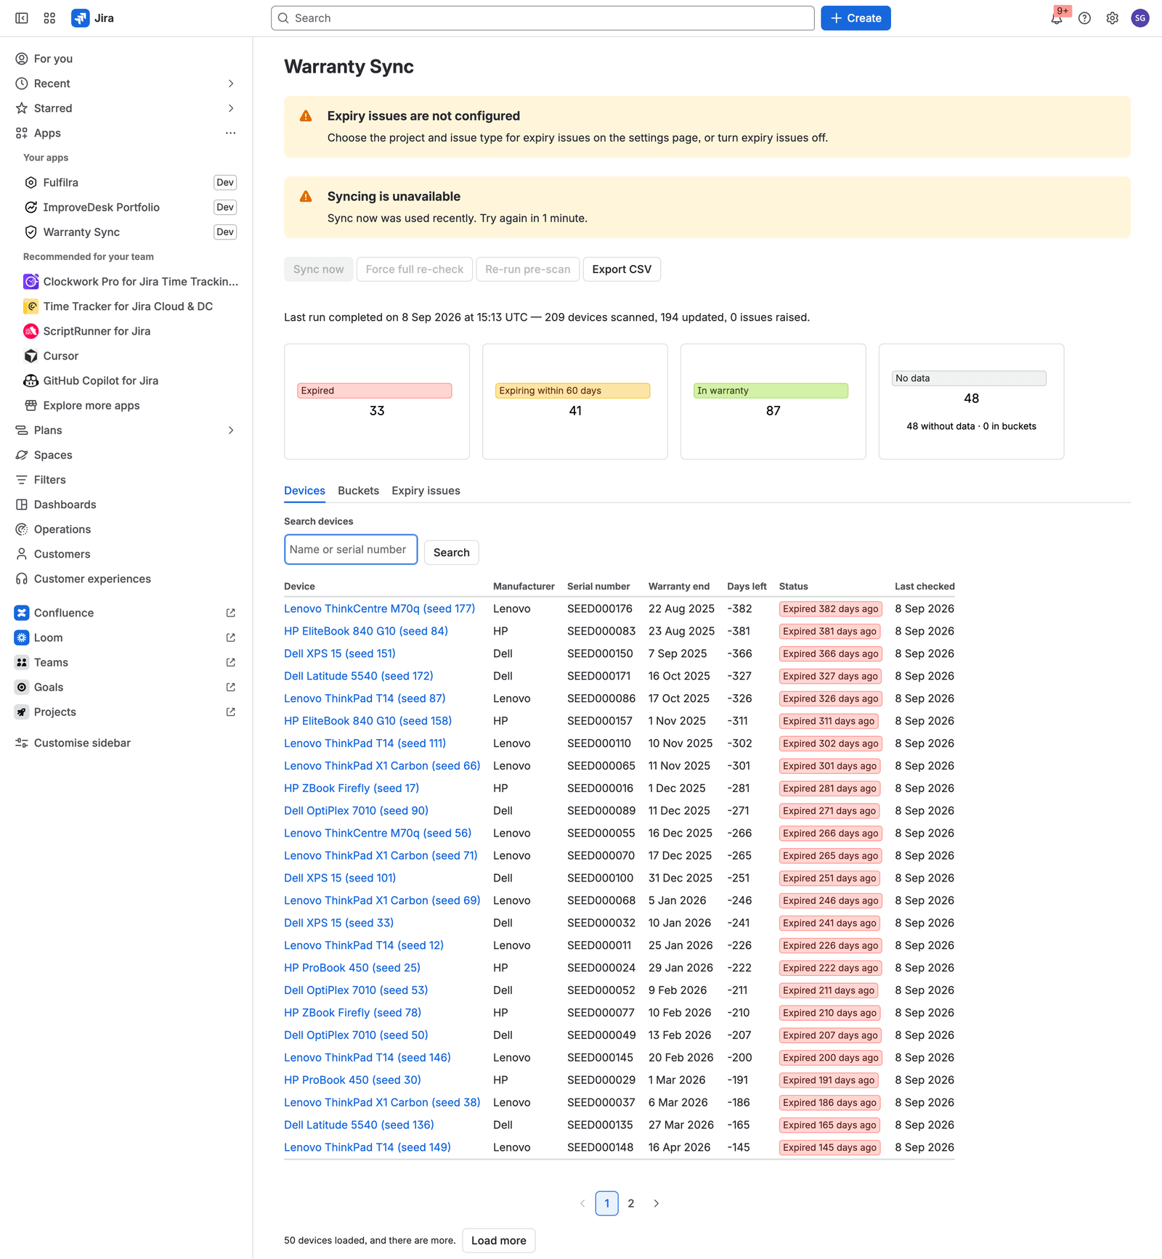Image resolution: width=1162 pixels, height=1259 pixels.
Task: Open Loom from the sidebar
Action: 125,637
